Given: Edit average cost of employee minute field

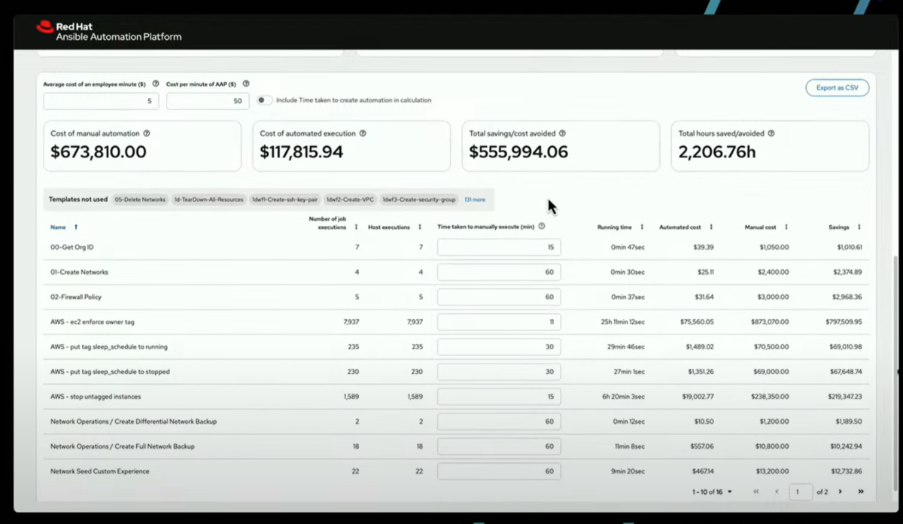Looking at the screenshot, I should pos(99,101).
